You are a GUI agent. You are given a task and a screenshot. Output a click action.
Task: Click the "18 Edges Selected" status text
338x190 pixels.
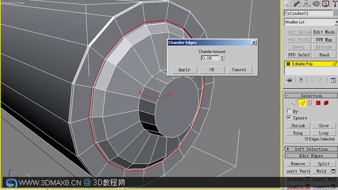click(319, 139)
